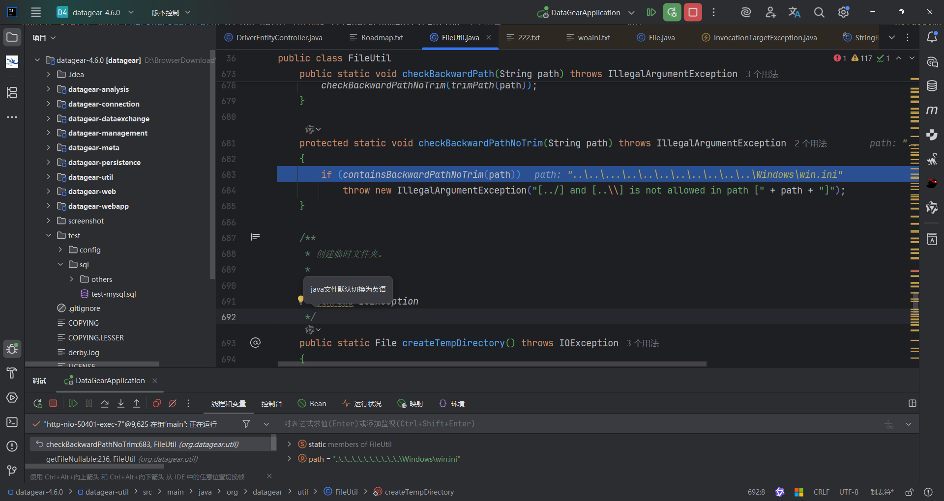Screen dimensions: 944x501
Task: Toggle the debugger layout settings icon
Action: point(913,403)
